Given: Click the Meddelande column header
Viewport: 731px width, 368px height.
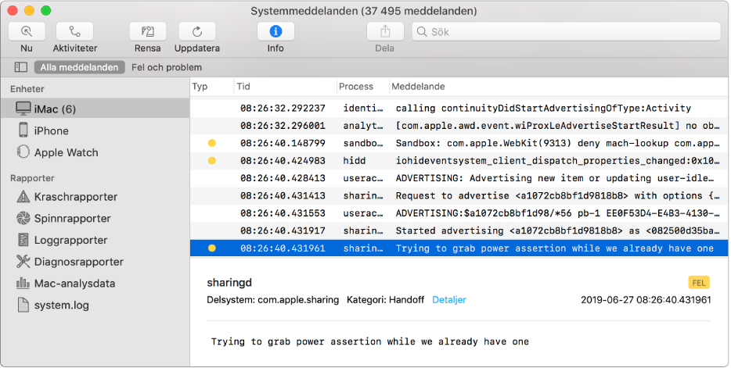Looking at the screenshot, I should [x=418, y=87].
